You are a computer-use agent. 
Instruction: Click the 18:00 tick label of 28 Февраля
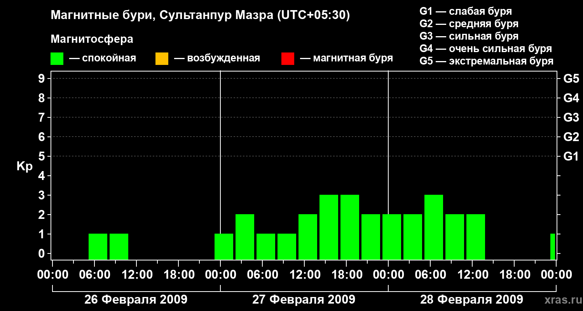(514, 275)
